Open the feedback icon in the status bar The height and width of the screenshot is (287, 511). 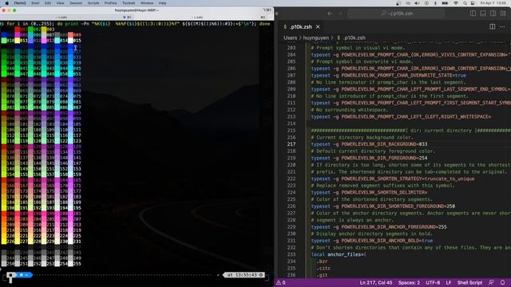[x=491, y=283]
